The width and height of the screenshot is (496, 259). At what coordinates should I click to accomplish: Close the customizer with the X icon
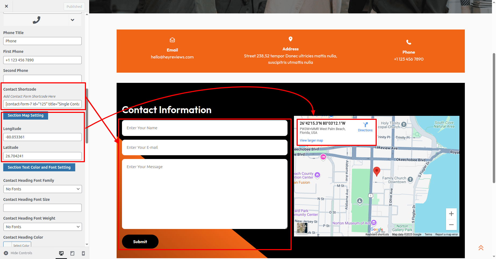pyautogui.click(x=6, y=6)
